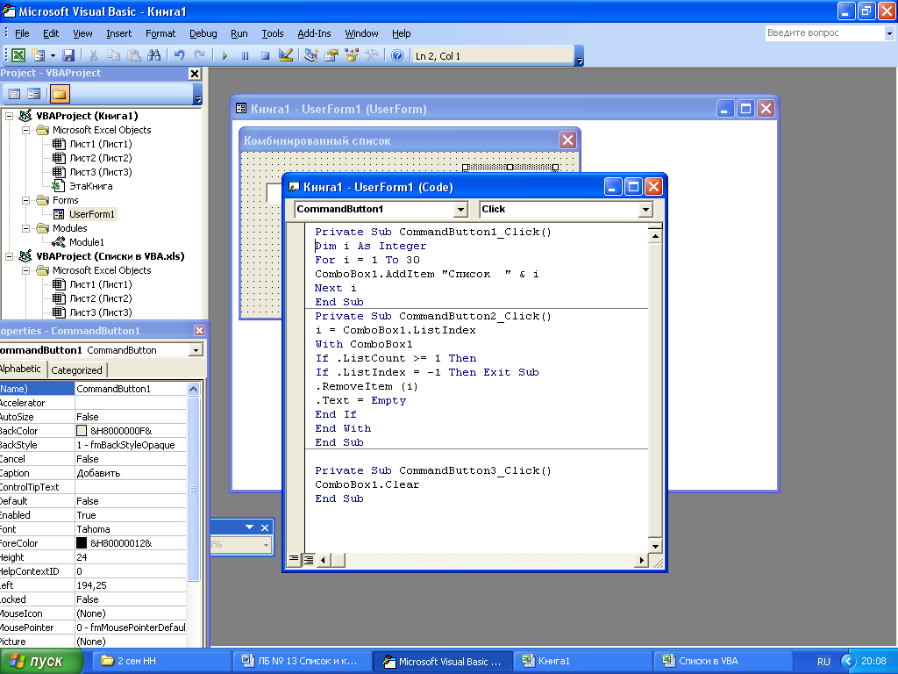Click the Enabled property value True
Viewport: 898px width, 674px height.
coord(131,514)
